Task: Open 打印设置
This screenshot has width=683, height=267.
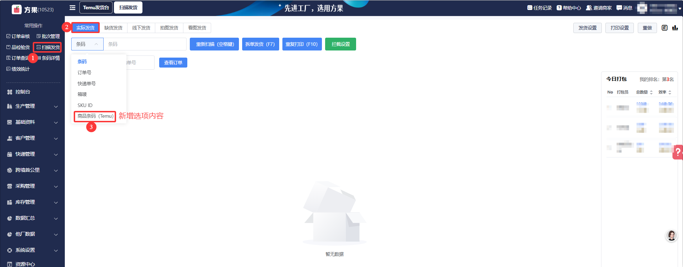Action: click(620, 28)
